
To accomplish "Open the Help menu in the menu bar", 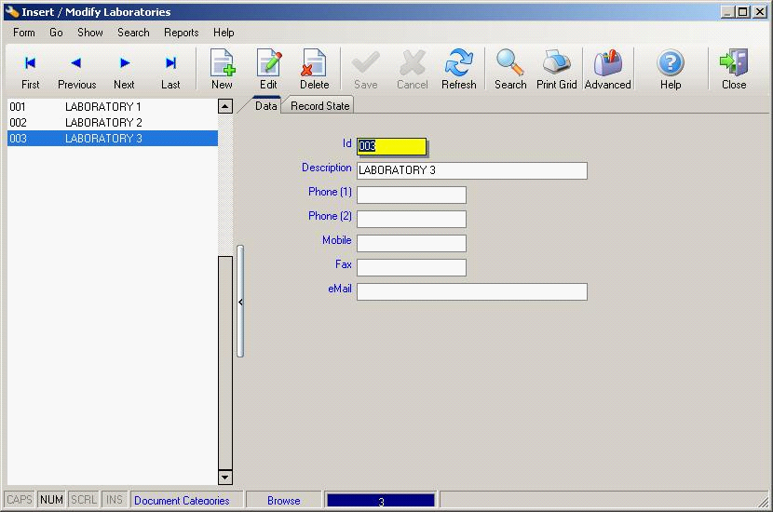I will (x=224, y=33).
